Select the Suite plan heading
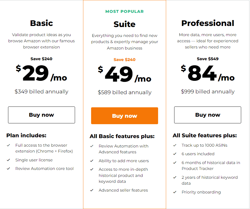This screenshot has height=209, width=250. click(125, 24)
